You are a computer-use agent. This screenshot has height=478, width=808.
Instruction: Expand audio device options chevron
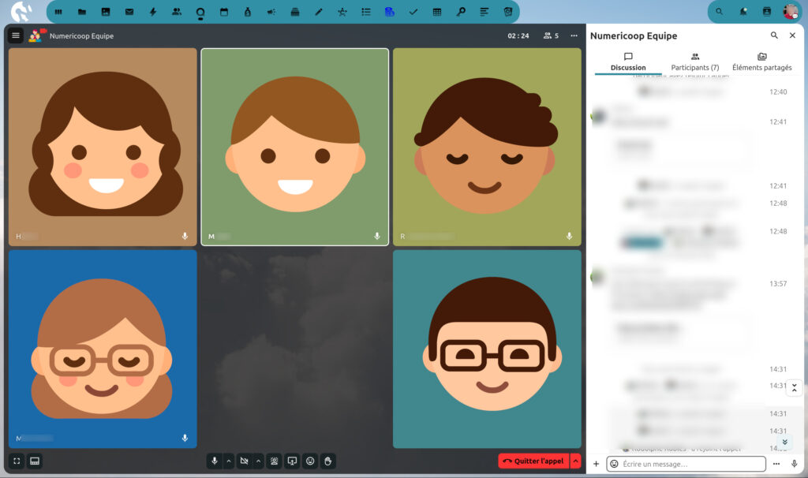click(229, 461)
